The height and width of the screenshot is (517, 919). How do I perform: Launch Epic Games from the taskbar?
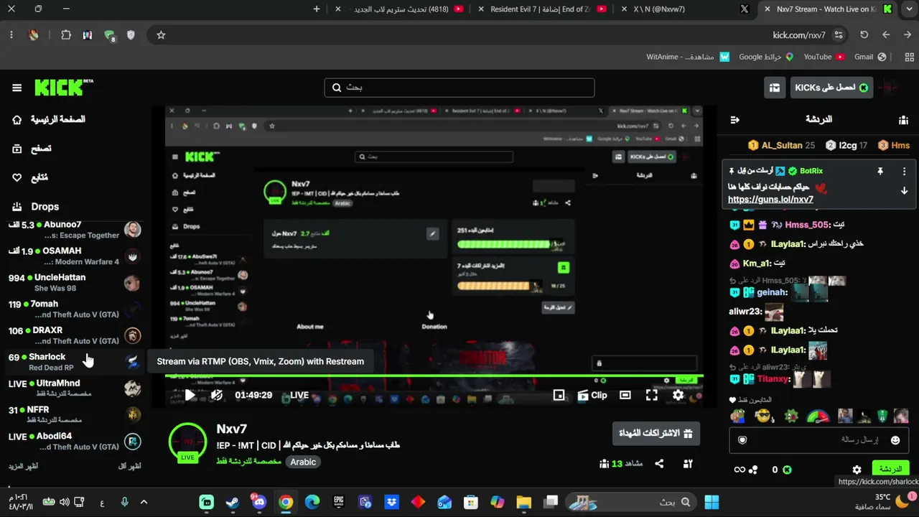339,502
